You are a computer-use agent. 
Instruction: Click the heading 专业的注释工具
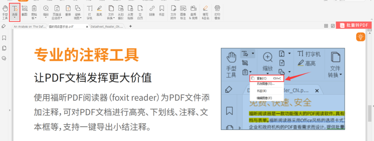point(87,55)
